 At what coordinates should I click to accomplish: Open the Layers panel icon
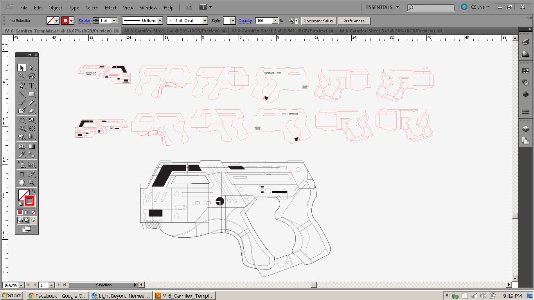(x=526, y=129)
